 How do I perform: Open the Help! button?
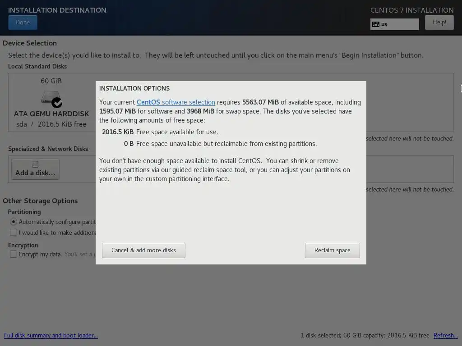point(439,23)
